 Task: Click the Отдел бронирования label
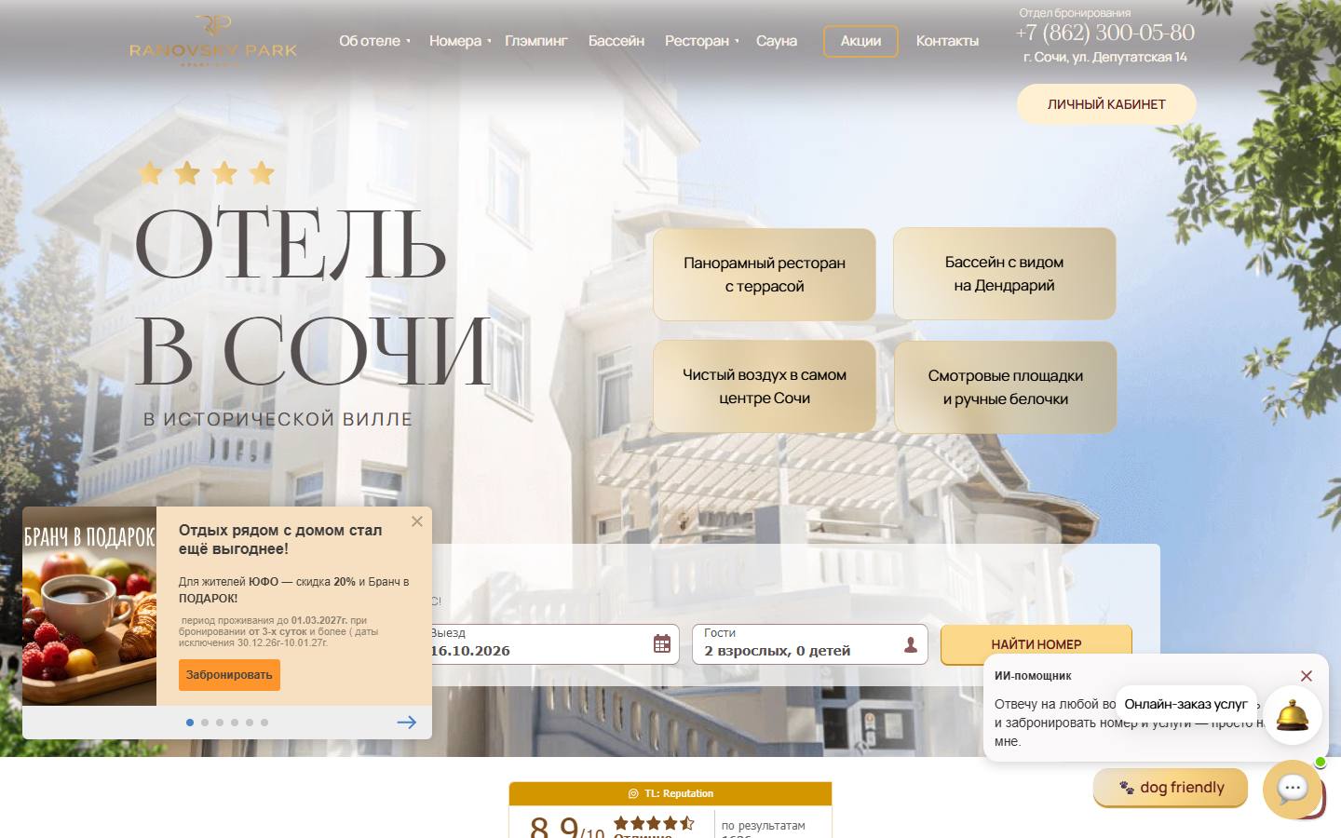click(x=1075, y=13)
